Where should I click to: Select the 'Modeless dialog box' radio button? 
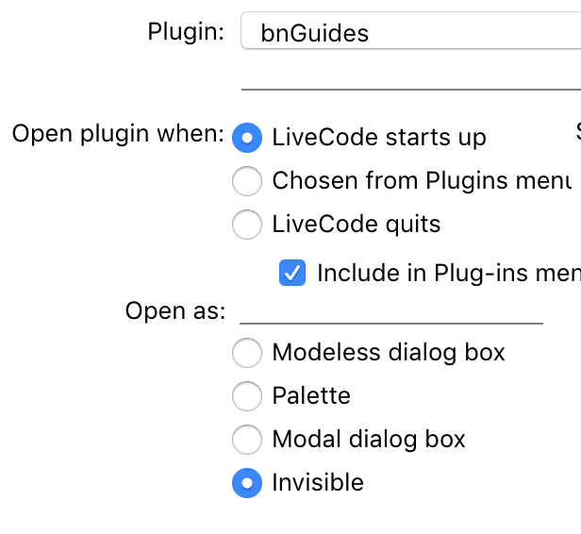pos(246,353)
